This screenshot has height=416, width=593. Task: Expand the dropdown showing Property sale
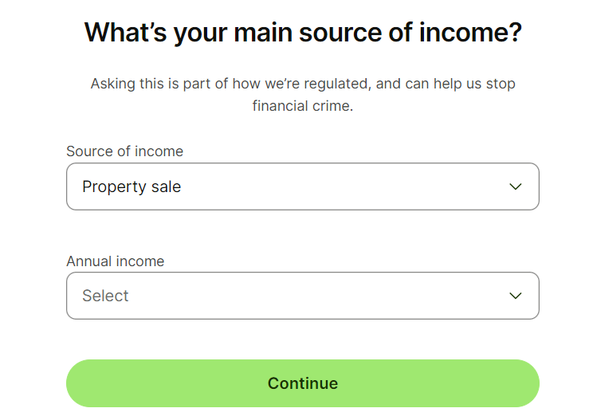point(302,186)
